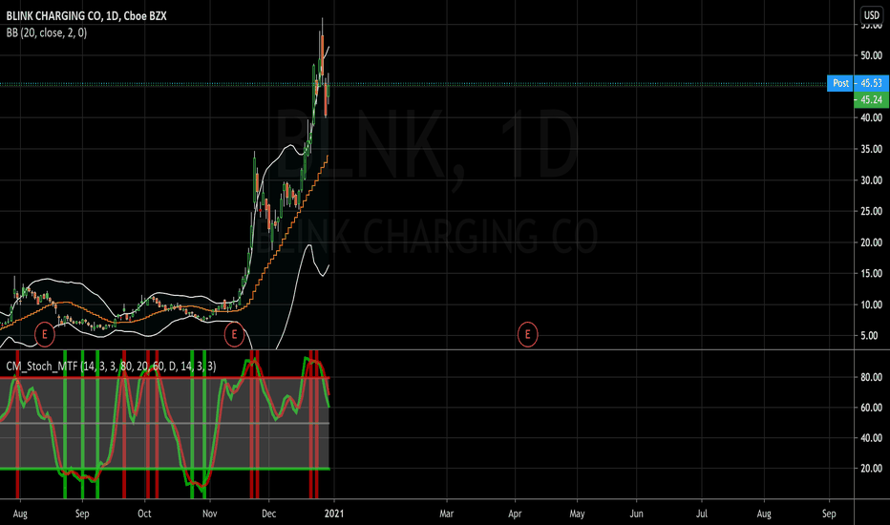Click the 10.00 price axis label

[871, 304]
